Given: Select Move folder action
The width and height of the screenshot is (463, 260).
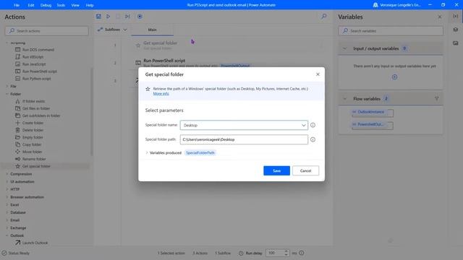Looking at the screenshot, I should pyautogui.click(x=32, y=152).
